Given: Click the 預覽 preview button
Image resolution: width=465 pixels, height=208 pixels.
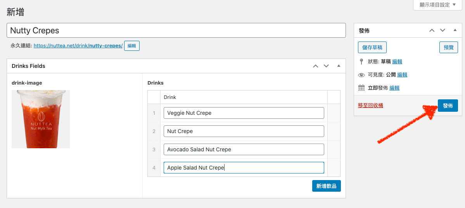Looking at the screenshot, I should (448, 47).
